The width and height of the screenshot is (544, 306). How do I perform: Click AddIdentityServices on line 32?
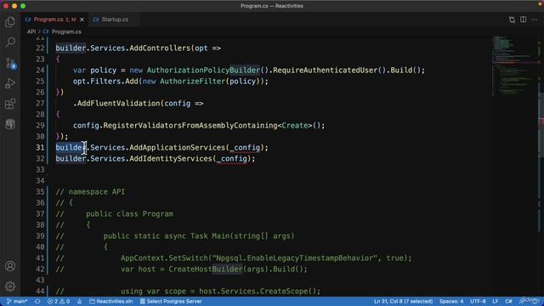tap(170, 159)
